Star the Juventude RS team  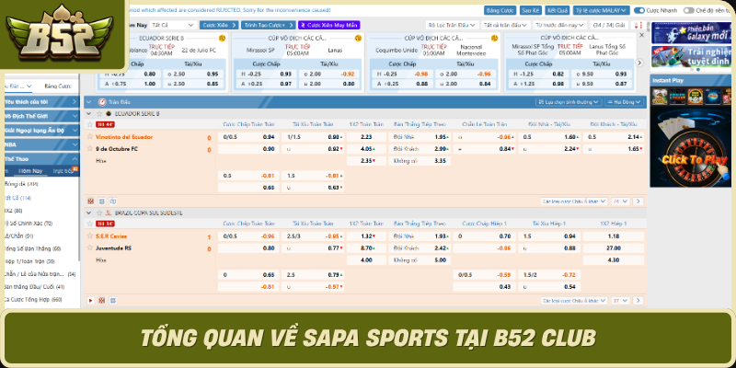89,247
